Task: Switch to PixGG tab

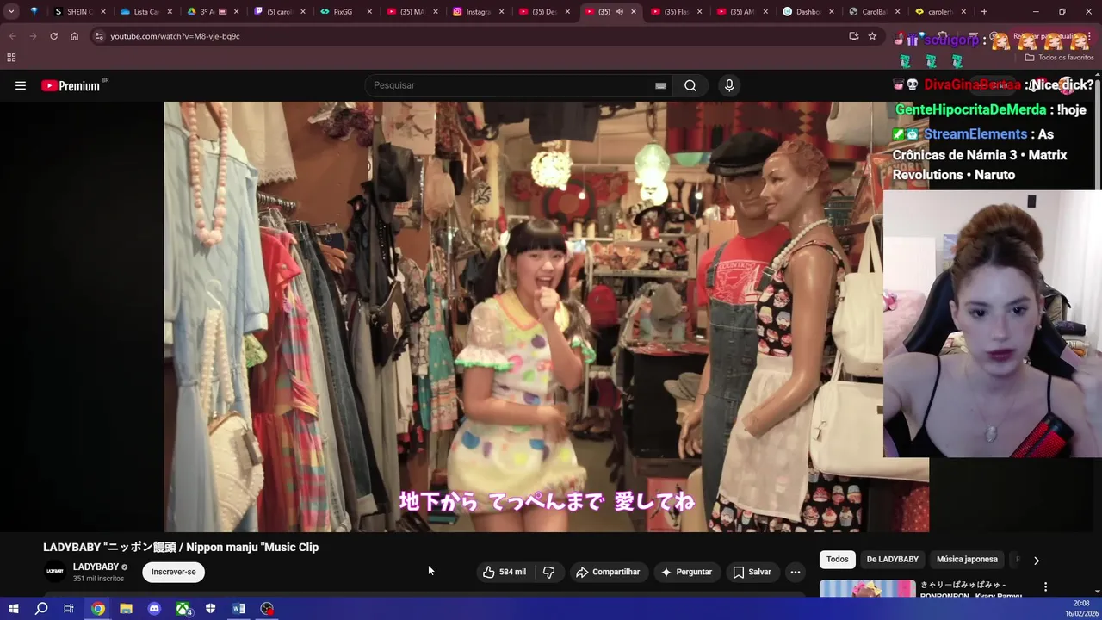Action: 346,12
